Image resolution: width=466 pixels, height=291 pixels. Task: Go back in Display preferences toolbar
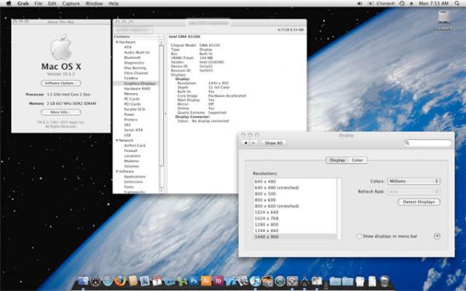245,143
